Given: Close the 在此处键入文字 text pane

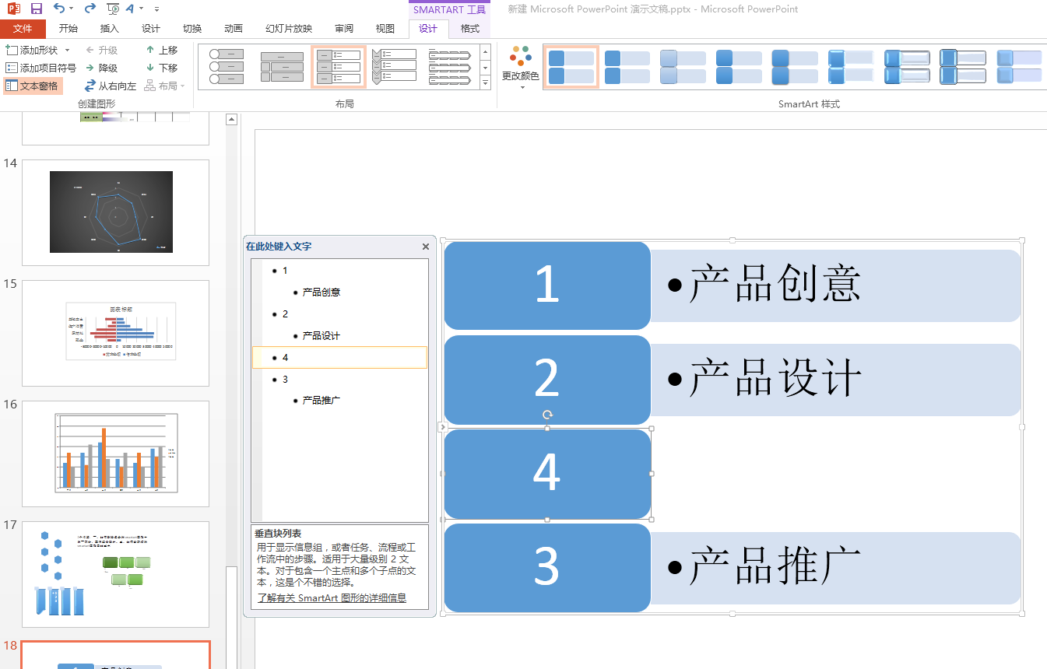Looking at the screenshot, I should [425, 246].
